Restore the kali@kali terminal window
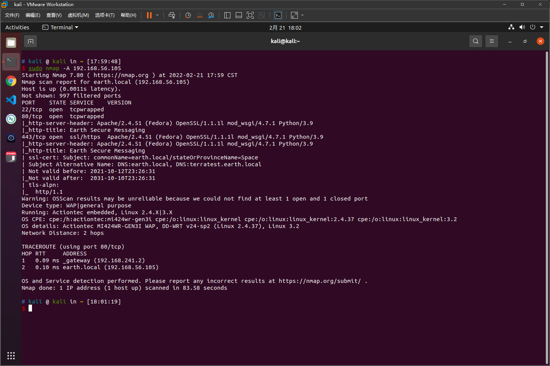This screenshot has height=366, width=550. pos(525,41)
